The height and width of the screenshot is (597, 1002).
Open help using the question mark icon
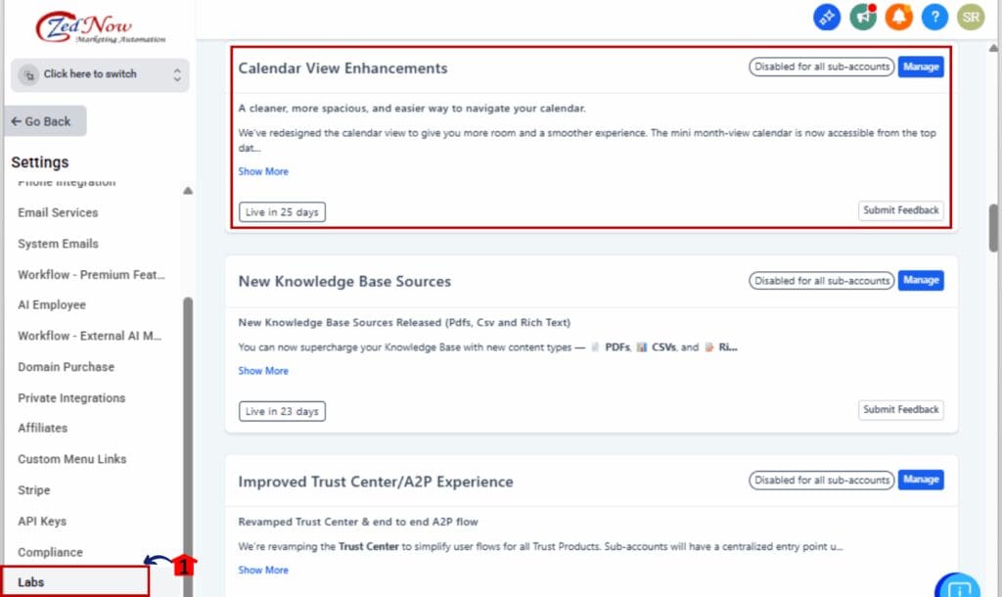tap(934, 17)
